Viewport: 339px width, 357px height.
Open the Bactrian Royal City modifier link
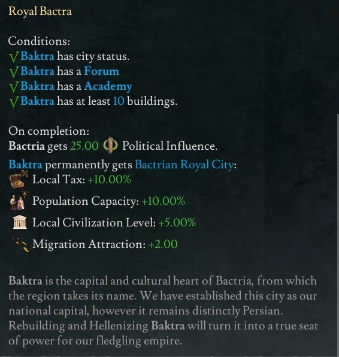coord(184,165)
